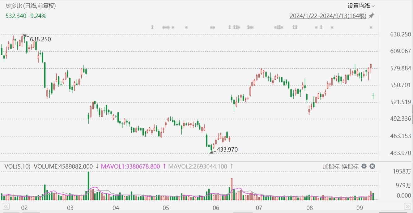Expand the 设置均线 dropdown
413x213 pixels.
point(361,6)
